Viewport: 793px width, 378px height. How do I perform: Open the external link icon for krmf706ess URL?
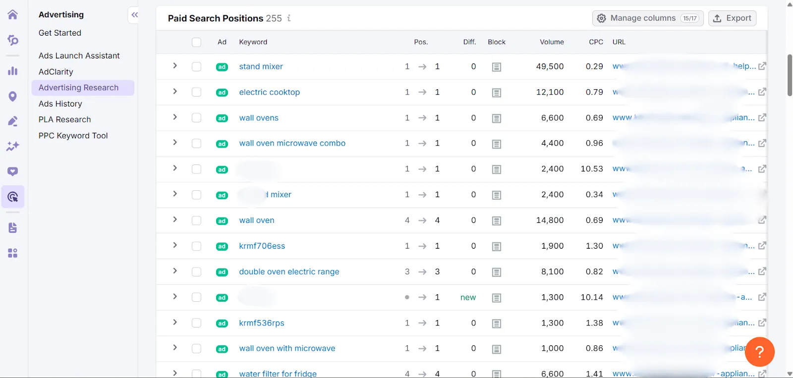pos(762,246)
